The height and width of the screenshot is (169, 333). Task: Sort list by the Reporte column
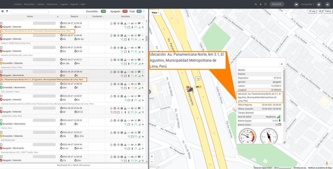(x=74, y=16)
